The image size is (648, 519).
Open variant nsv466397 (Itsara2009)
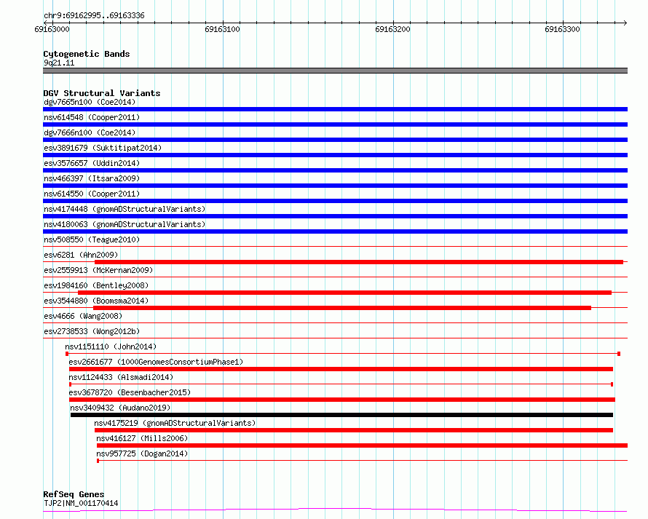(x=92, y=178)
